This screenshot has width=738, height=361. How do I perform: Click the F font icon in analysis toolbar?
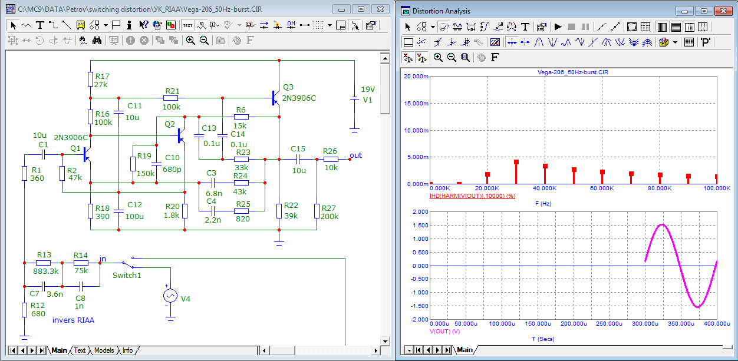(495, 57)
